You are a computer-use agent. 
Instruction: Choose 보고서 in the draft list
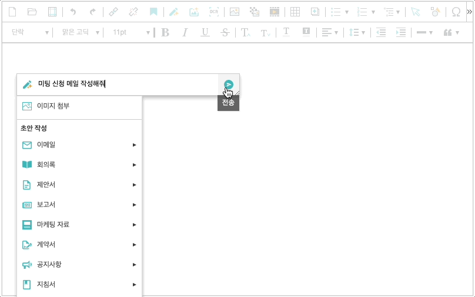coord(79,204)
